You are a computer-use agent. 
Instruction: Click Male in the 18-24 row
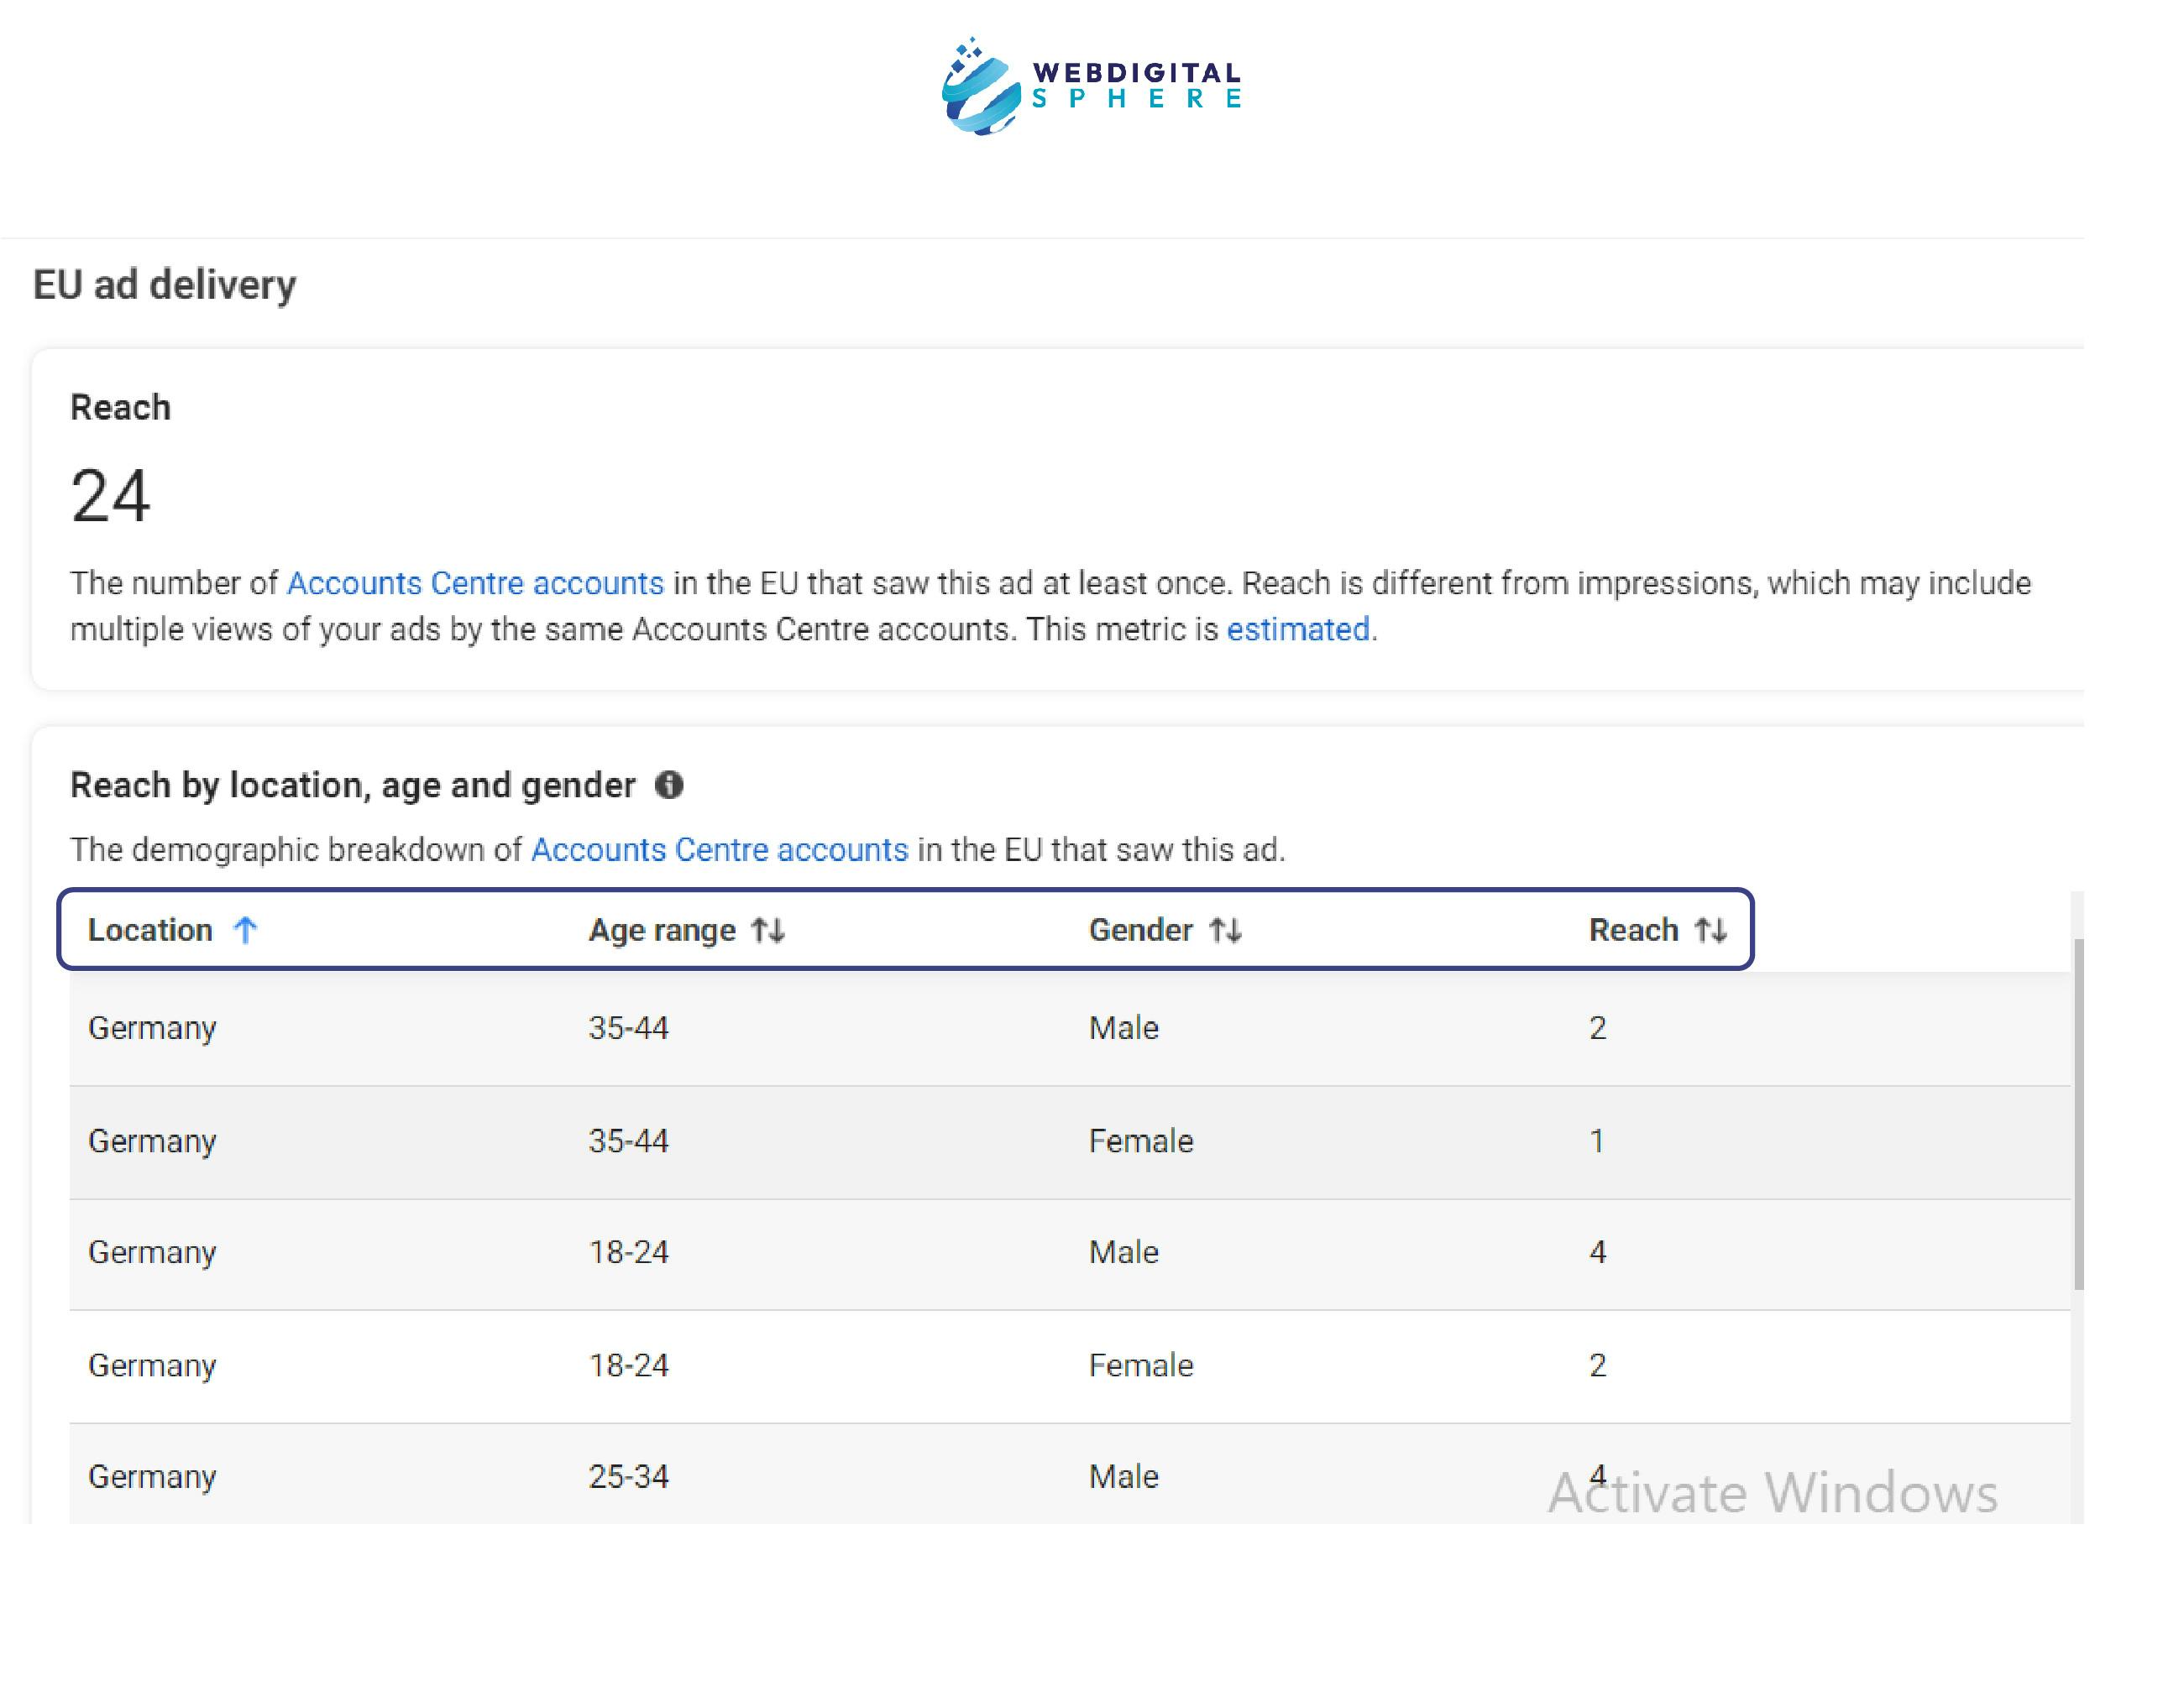[x=1124, y=1252]
